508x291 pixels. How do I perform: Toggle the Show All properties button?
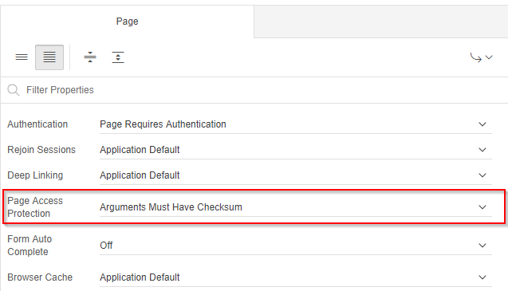(49, 57)
